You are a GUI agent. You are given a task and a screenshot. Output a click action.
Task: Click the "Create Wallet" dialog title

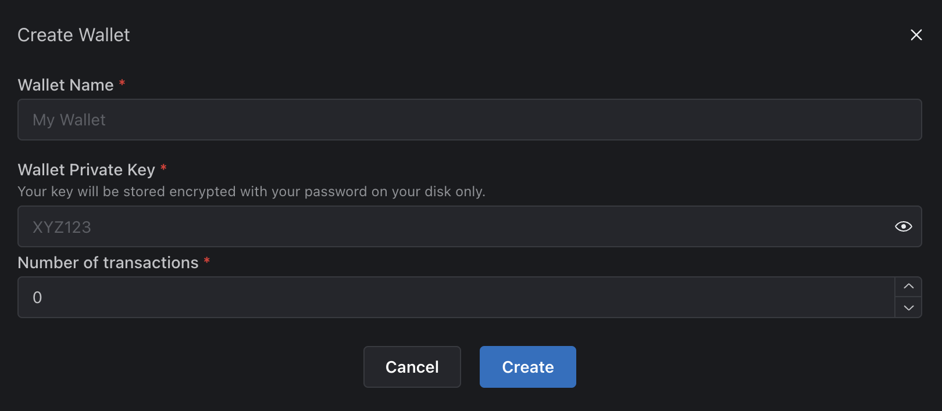[x=74, y=35]
